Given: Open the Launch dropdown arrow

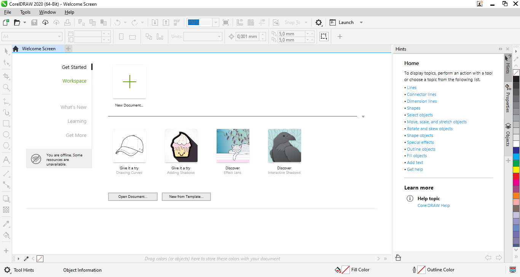Looking at the screenshot, I should 361,22.
